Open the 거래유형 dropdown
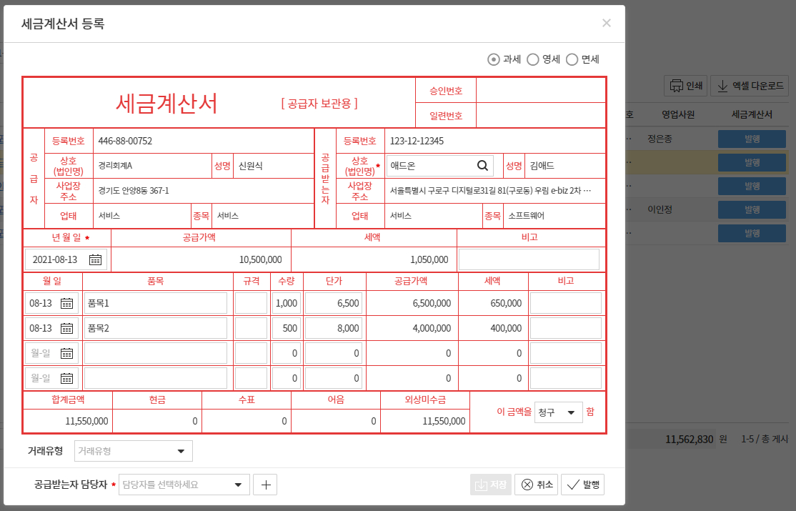The image size is (796, 511). click(x=133, y=451)
